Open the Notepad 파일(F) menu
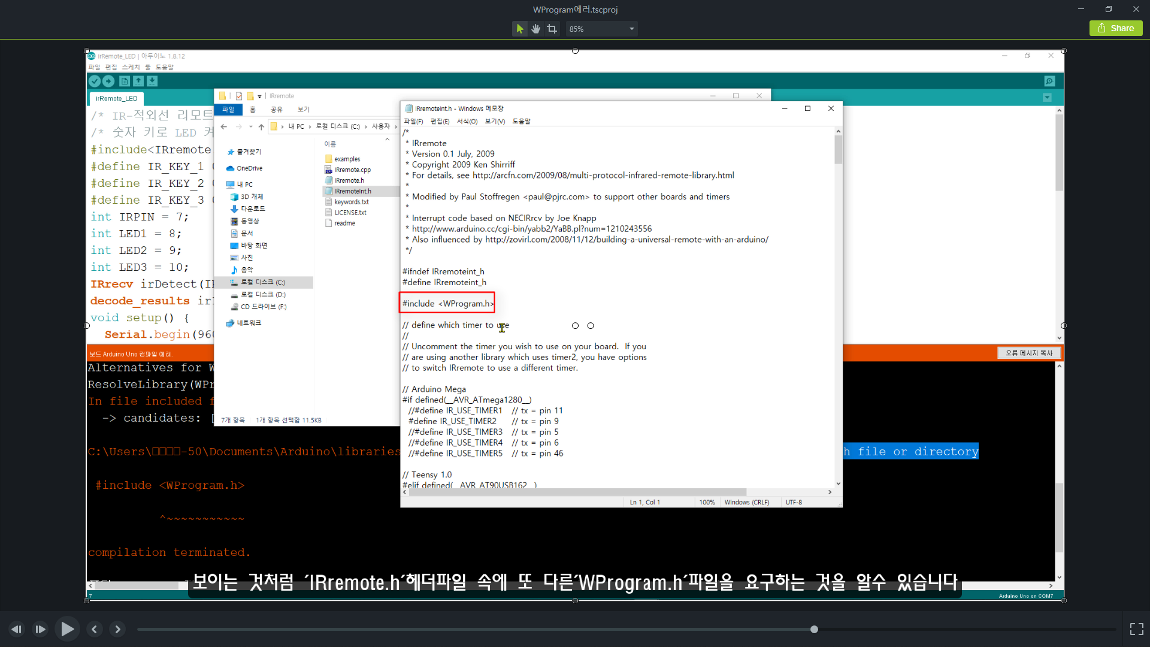 (413, 121)
